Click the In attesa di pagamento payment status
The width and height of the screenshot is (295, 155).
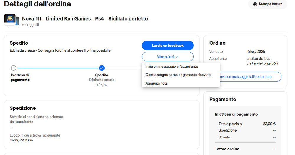(x=236, y=114)
